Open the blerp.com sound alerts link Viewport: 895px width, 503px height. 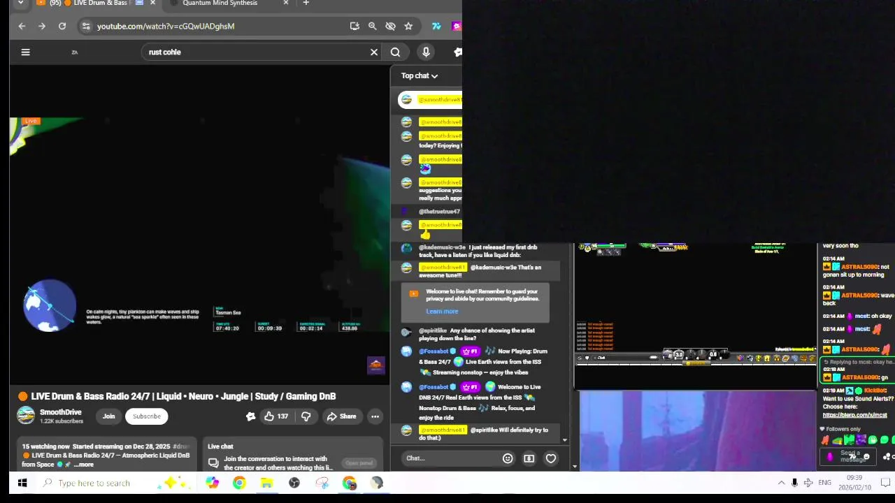pos(854,415)
